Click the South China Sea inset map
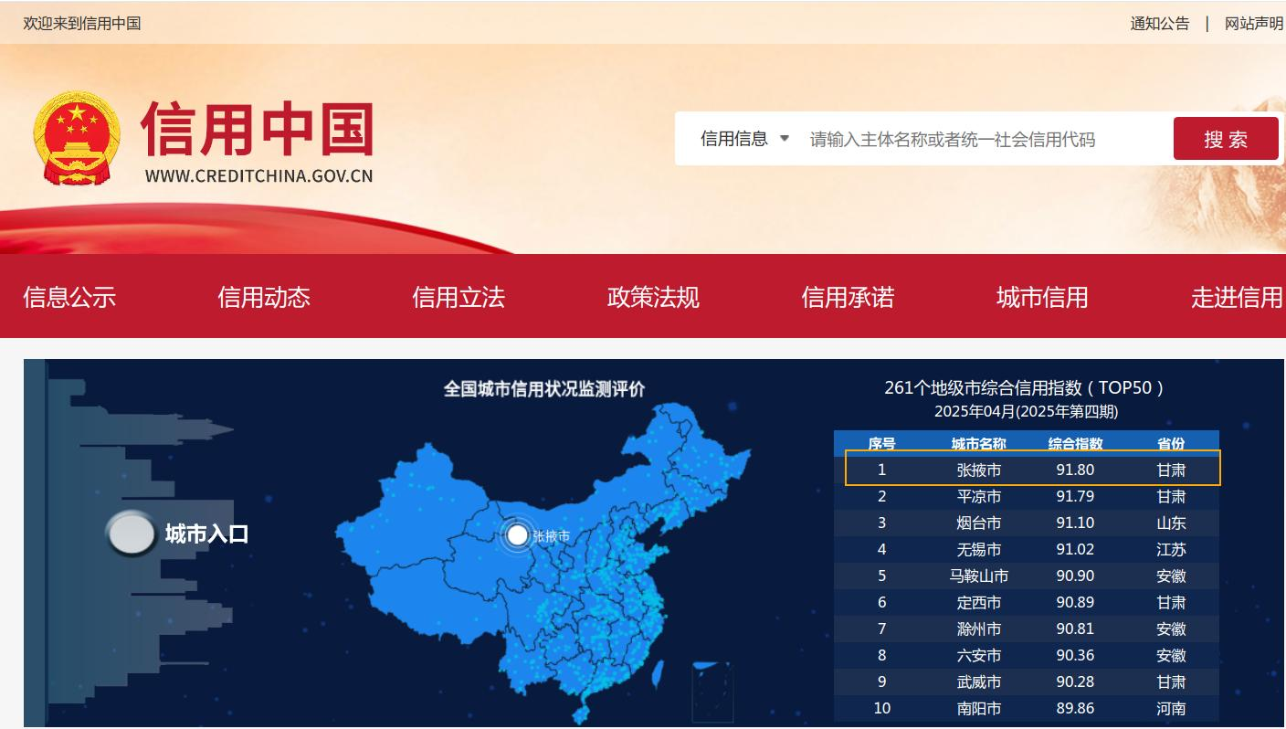1286x729 pixels. coord(712,692)
